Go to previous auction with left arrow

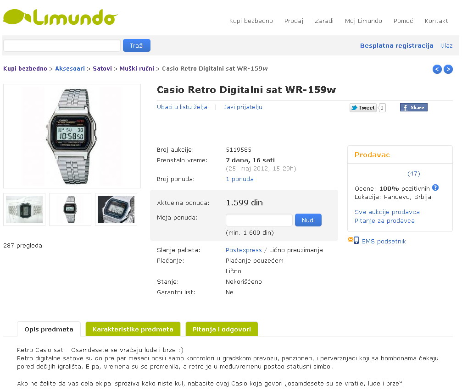click(437, 69)
